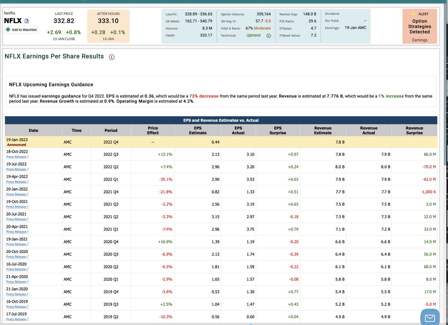448x325 pixels.
Task: Click the alert warning triangle icon
Action: [x=413, y=14]
